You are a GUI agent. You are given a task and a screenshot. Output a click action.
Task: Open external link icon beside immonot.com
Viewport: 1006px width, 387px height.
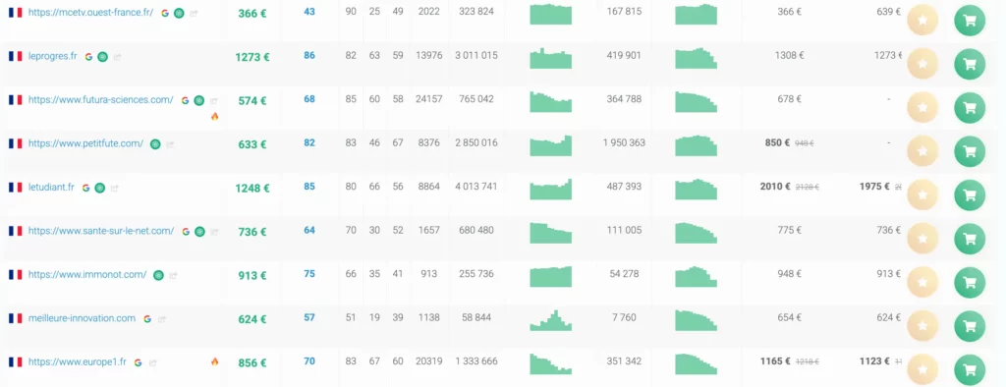173,275
